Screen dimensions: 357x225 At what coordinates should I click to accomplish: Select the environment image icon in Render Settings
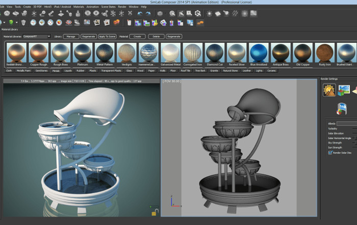click(x=344, y=90)
